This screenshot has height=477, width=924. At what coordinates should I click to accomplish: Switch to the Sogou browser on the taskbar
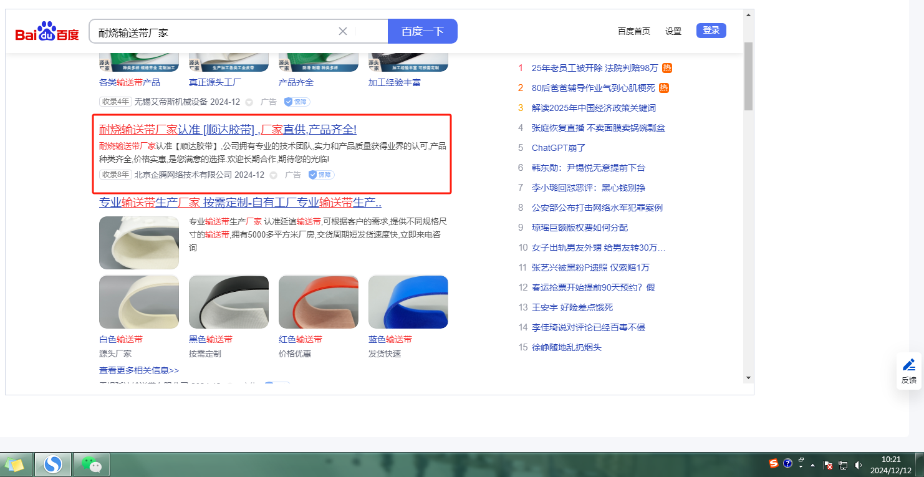tap(53, 465)
